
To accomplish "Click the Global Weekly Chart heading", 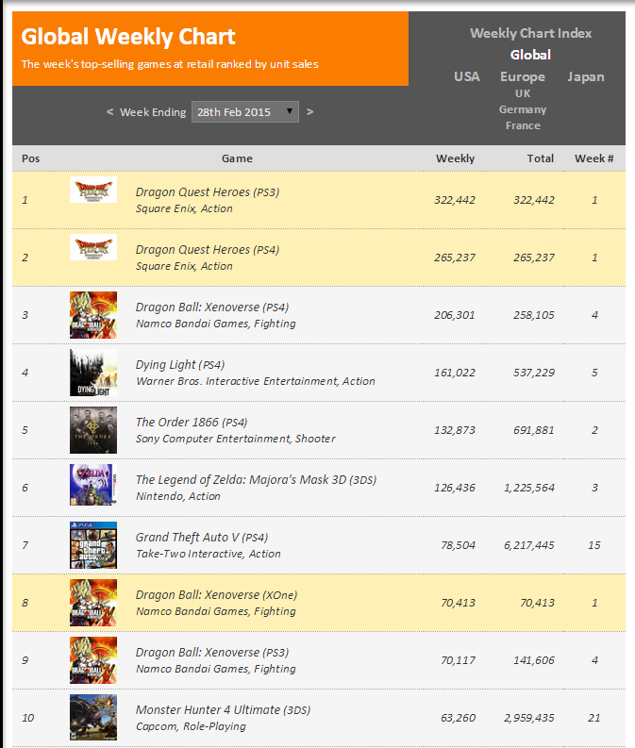I will coord(128,37).
